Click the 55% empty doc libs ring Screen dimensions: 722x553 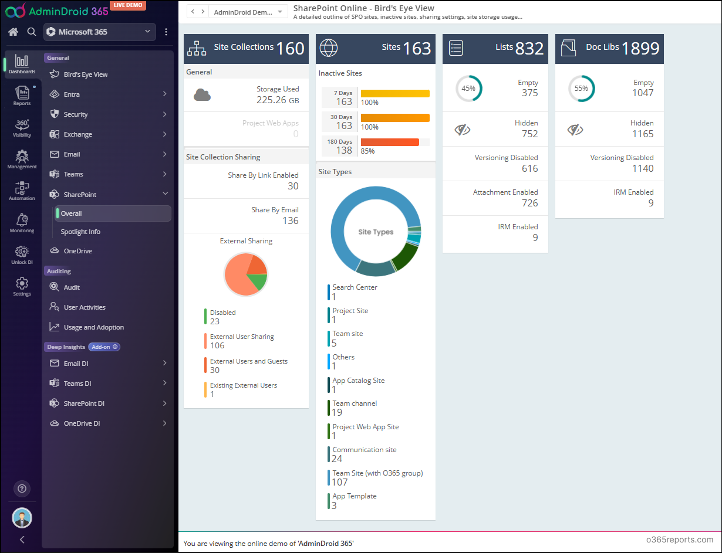click(x=581, y=89)
